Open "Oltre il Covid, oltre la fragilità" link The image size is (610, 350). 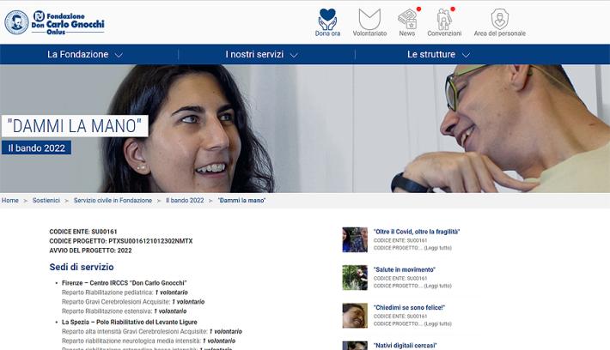(x=417, y=232)
